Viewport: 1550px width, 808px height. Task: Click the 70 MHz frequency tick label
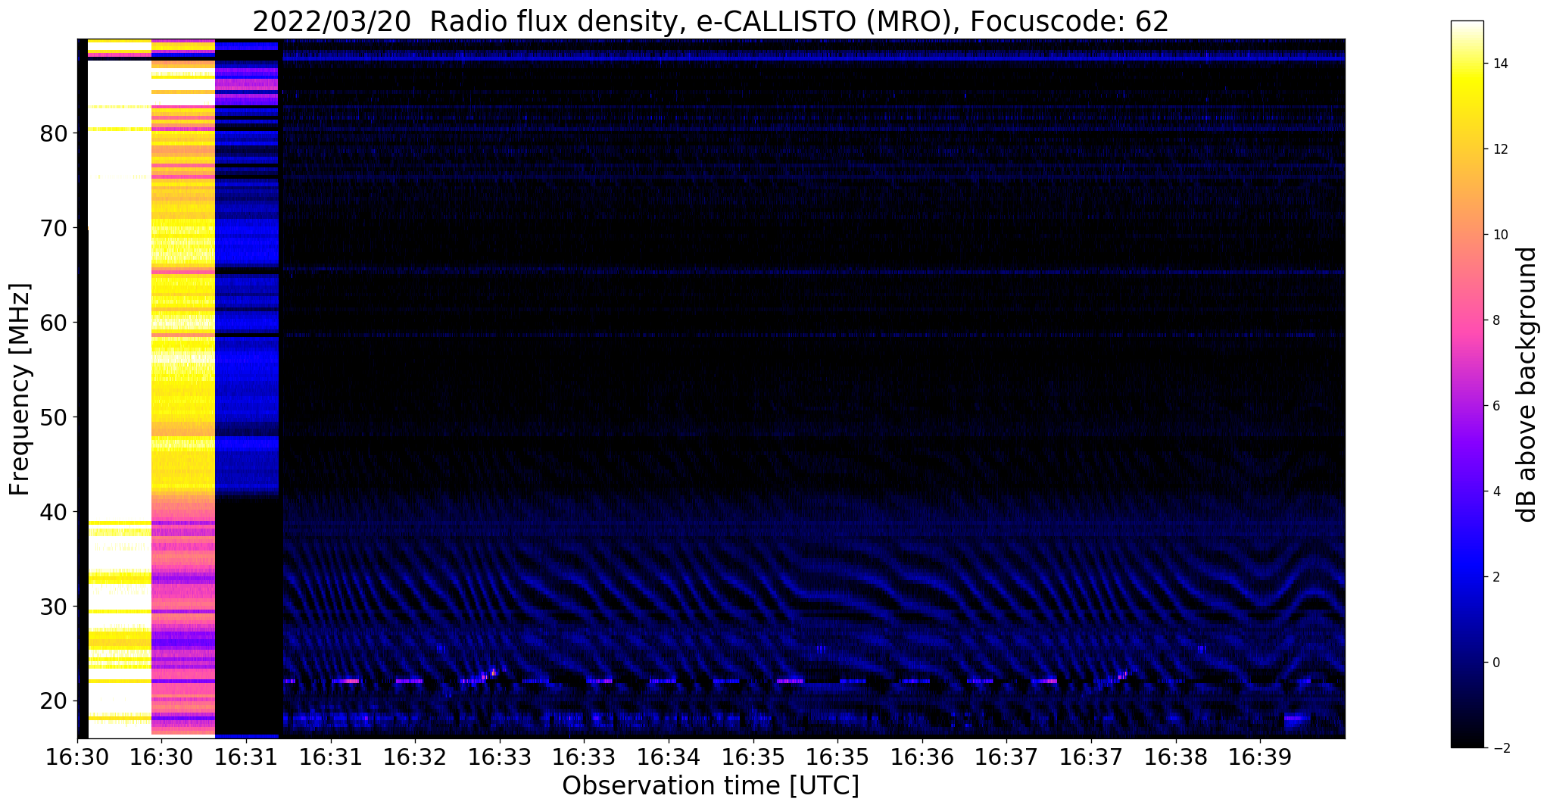coord(54,229)
